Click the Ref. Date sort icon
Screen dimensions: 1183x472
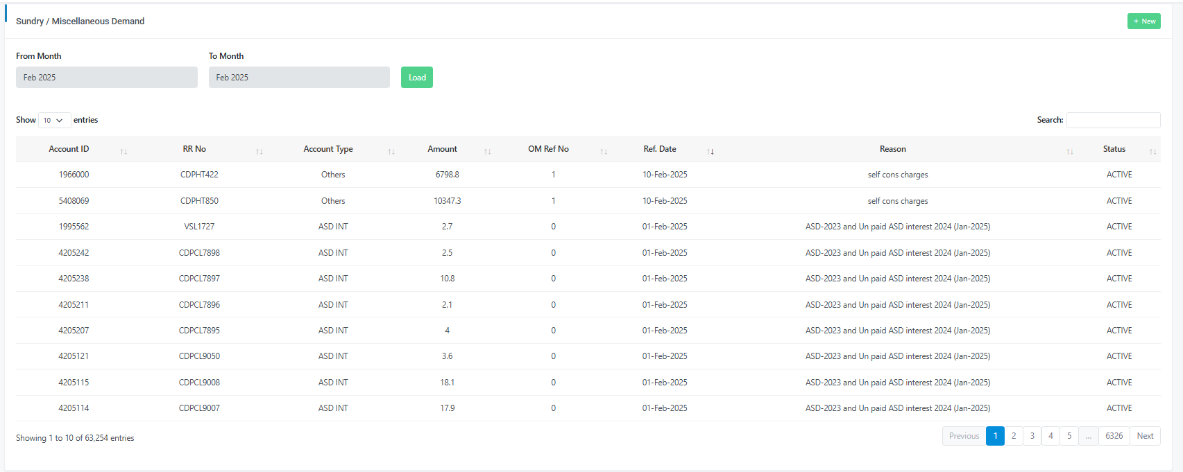pyautogui.click(x=710, y=150)
